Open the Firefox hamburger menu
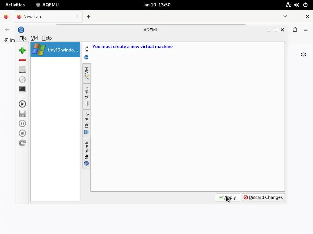 coord(305,29)
